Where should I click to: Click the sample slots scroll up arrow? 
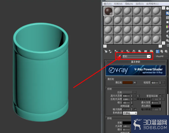[163, 8]
